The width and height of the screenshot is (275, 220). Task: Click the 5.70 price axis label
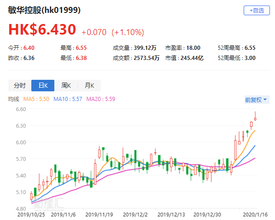coord(21,159)
